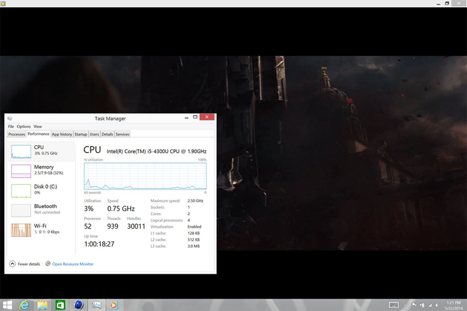This screenshot has height=311, width=467.
Task: Launch Internet Explorer from taskbar
Action: pyautogui.click(x=24, y=305)
